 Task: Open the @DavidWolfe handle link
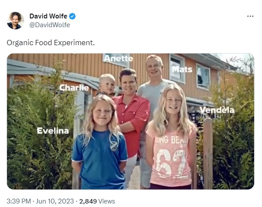(x=50, y=25)
